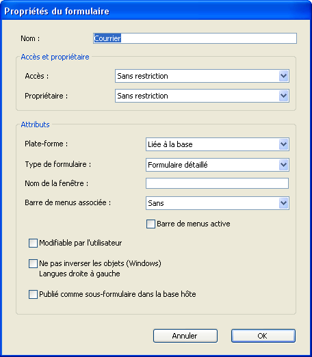Click the Propriétés du formulaire title bar

pyautogui.click(x=156, y=11)
